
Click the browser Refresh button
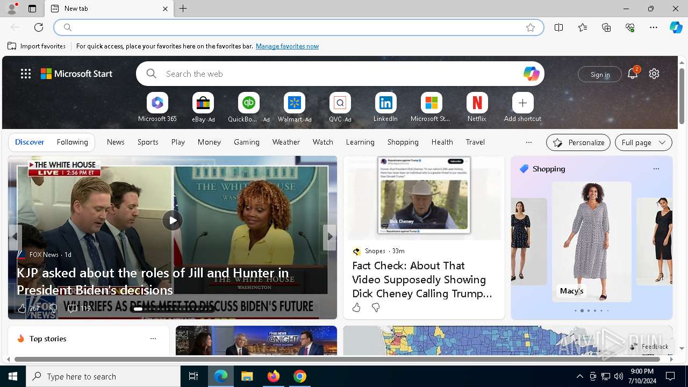pos(39,27)
